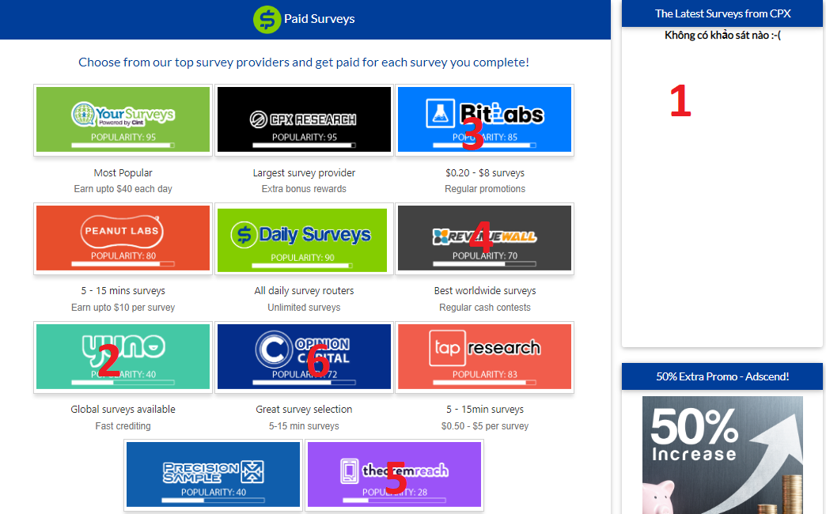
Task: Click '$0.20 - $8 surveys' caption
Action: pos(485,172)
